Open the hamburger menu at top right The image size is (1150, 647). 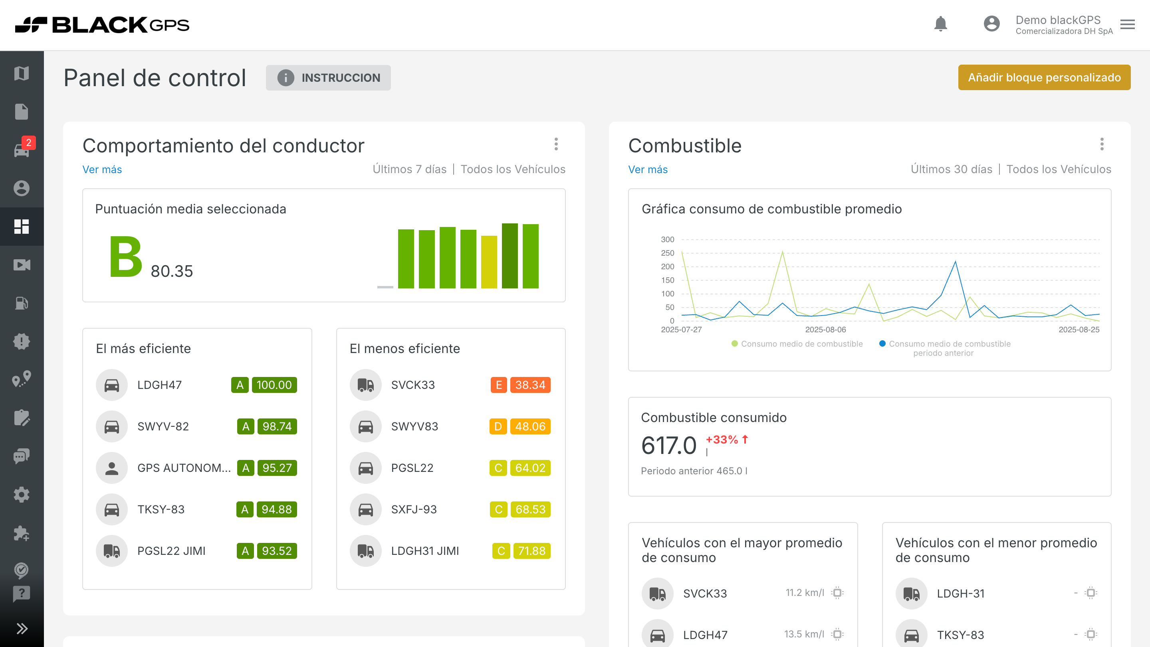click(1127, 24)
